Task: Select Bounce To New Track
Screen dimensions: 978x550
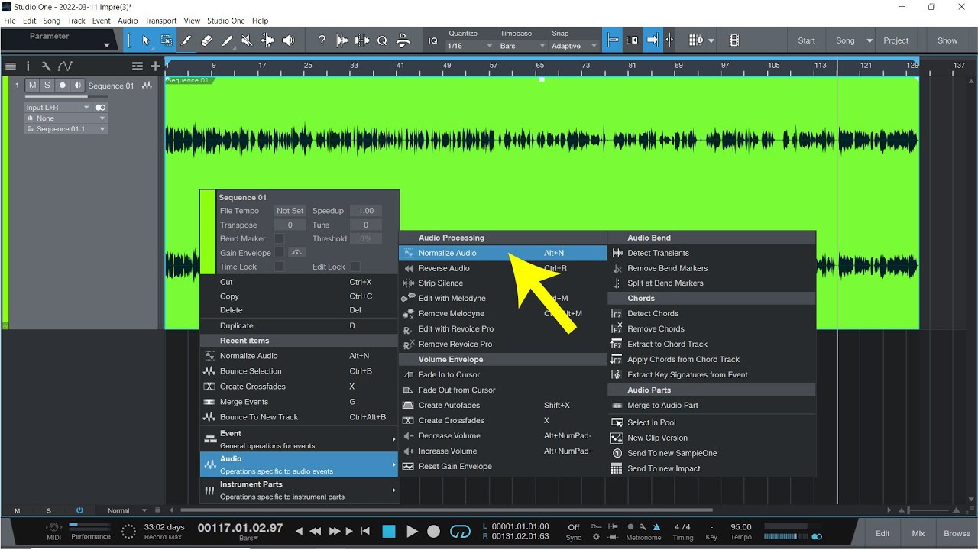Action: [299, 417]
